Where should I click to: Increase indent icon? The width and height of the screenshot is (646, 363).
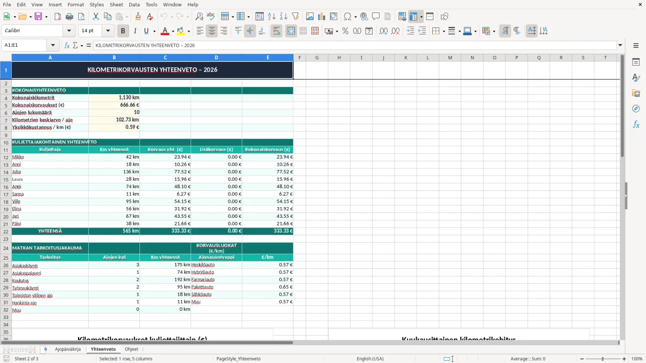click(410, 31)
